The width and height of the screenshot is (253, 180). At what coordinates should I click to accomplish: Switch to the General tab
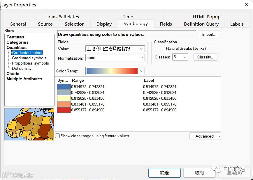18,24
